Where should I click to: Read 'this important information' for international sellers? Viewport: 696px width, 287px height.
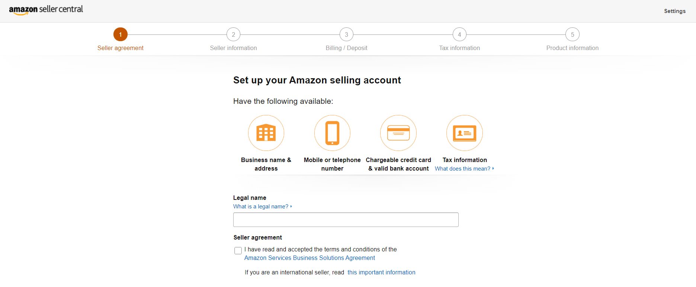(x=381, y=272)
